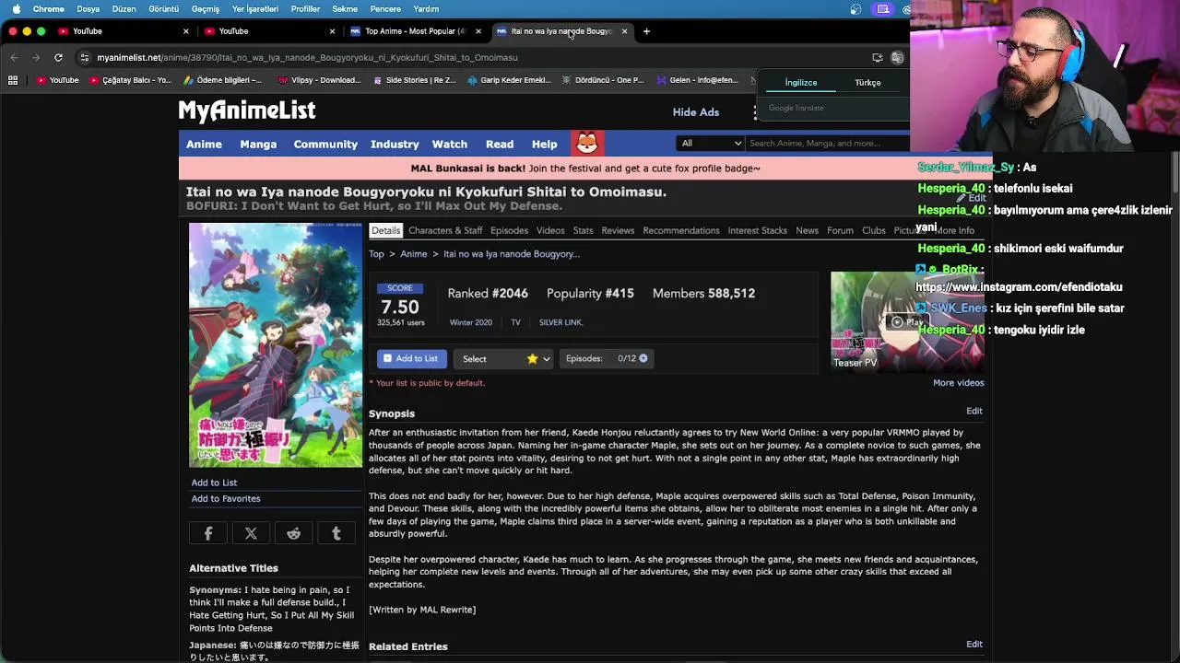Open the Recommendations tab
The height and width of the screenshot is (663, 1180).
coord(681,230)
